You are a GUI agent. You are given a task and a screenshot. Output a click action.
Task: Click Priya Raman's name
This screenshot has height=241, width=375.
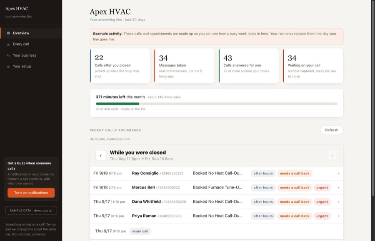(144, 216)
